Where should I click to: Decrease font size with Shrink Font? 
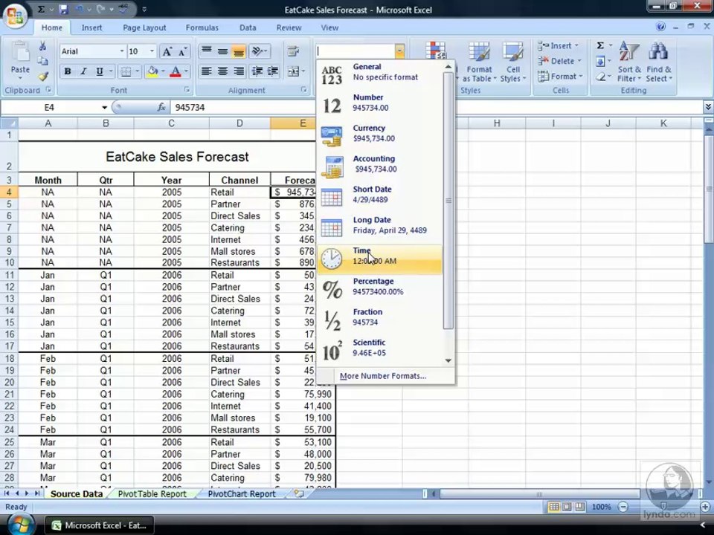point(183,51)
